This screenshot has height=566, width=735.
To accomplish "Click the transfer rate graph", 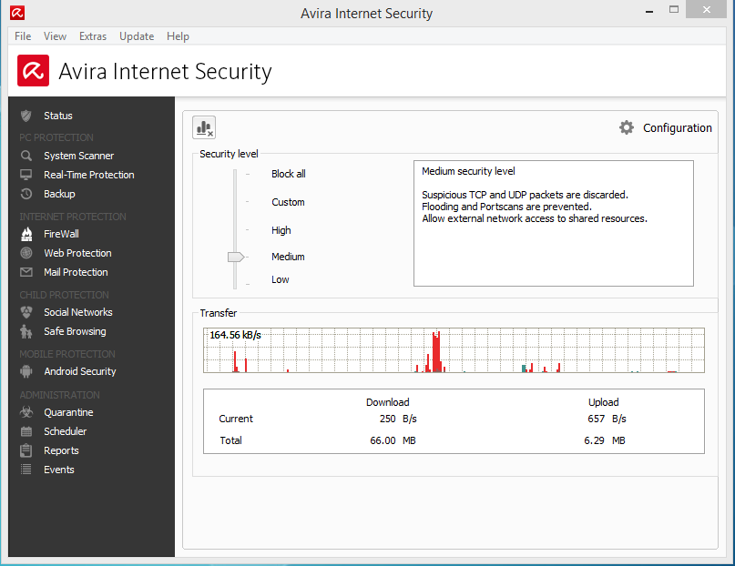I will tap(454, 350).
